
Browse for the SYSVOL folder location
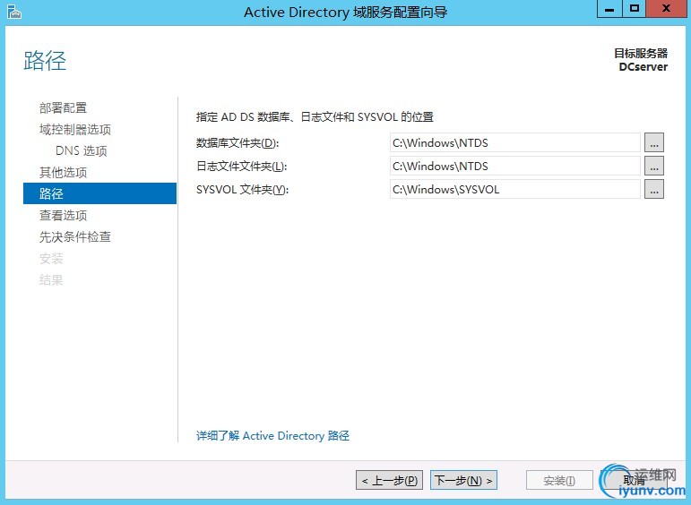click(x=654, y=189)
